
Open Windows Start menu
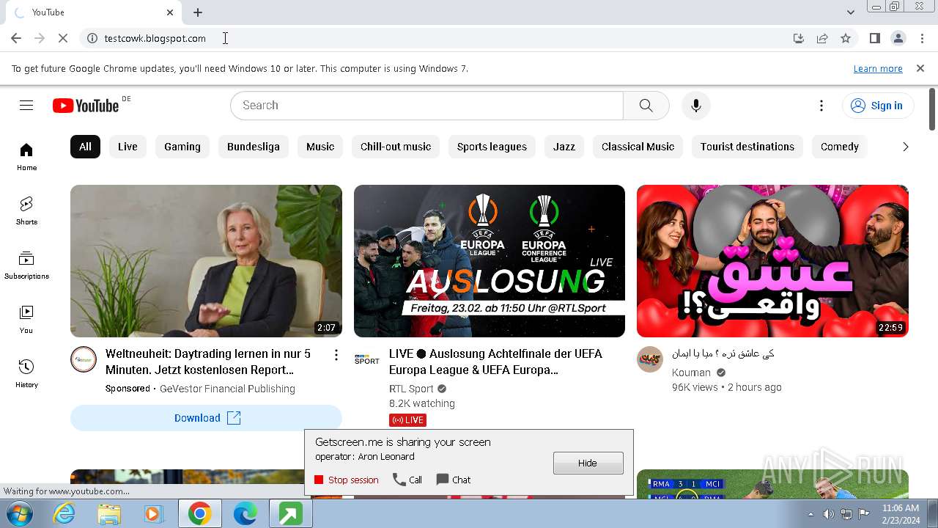20,514
